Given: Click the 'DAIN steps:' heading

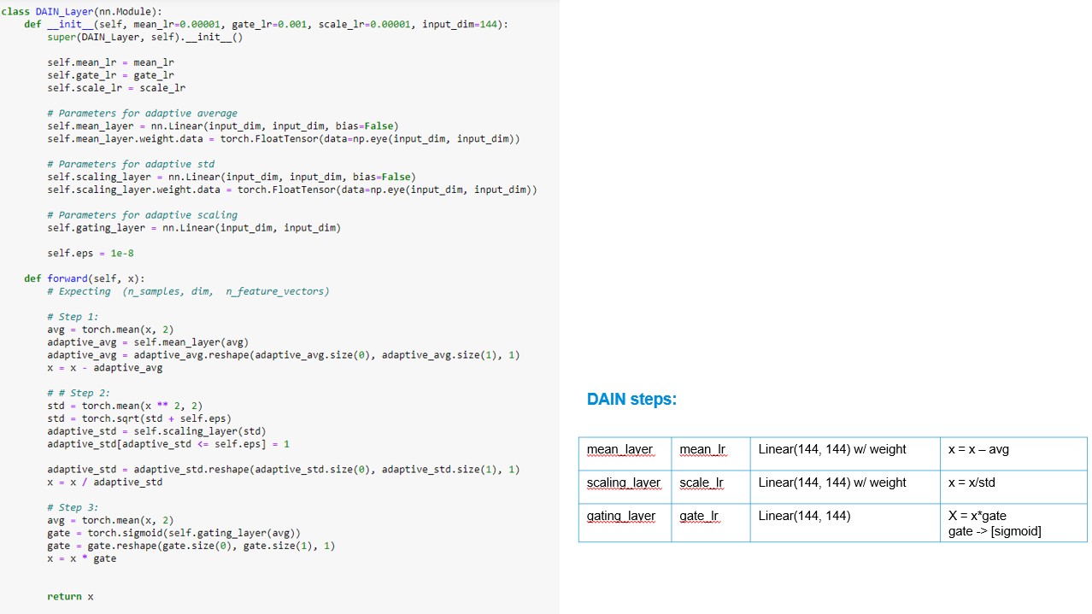Looking at the screenshot, I should click(x=631, y=400).
